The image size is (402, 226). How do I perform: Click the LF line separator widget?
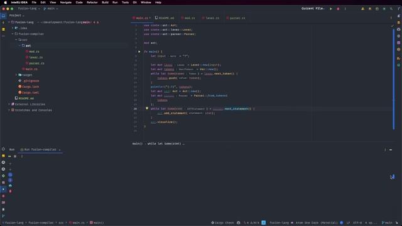click(x=348, y=223)
